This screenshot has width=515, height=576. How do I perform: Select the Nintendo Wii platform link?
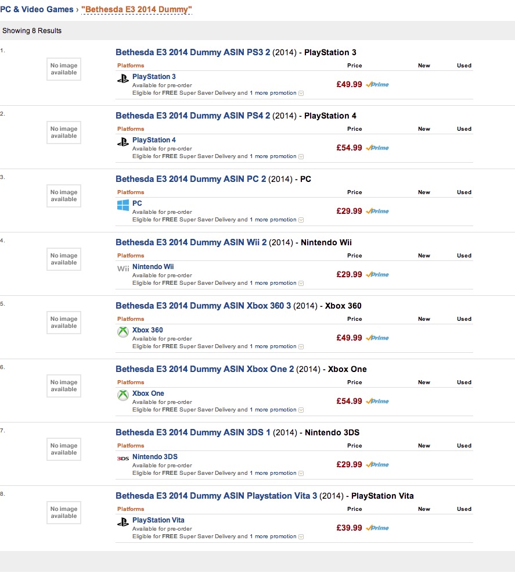click(153, 267)
